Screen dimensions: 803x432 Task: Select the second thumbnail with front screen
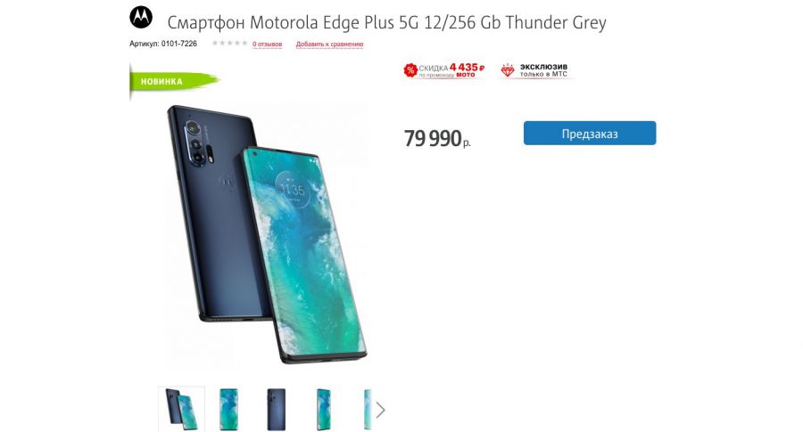click(228, 409)
